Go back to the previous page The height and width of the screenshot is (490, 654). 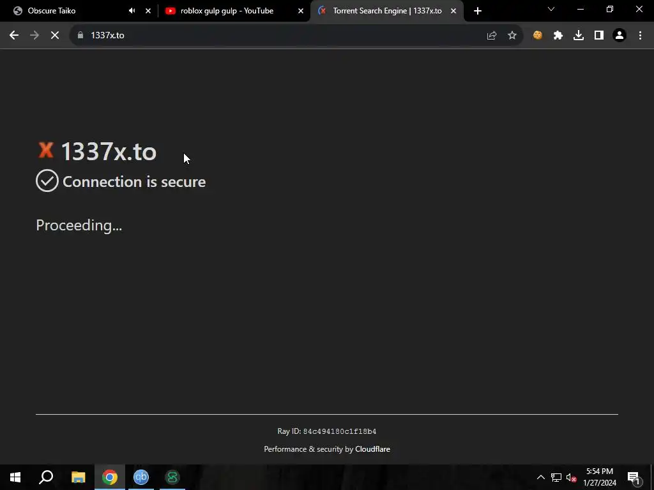pos(14,36)
